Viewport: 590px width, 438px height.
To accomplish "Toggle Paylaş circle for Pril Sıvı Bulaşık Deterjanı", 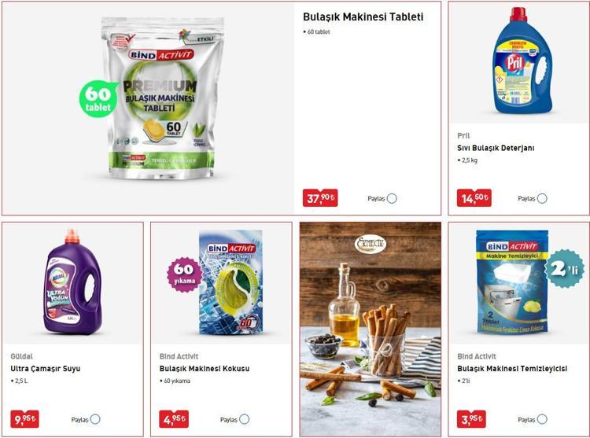I will [542, 198].
